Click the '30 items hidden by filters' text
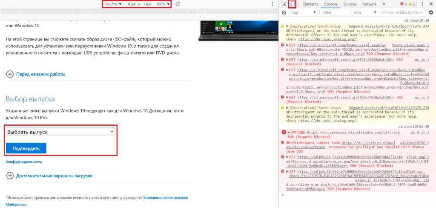 pyautogui.click(x=401, y=12)
